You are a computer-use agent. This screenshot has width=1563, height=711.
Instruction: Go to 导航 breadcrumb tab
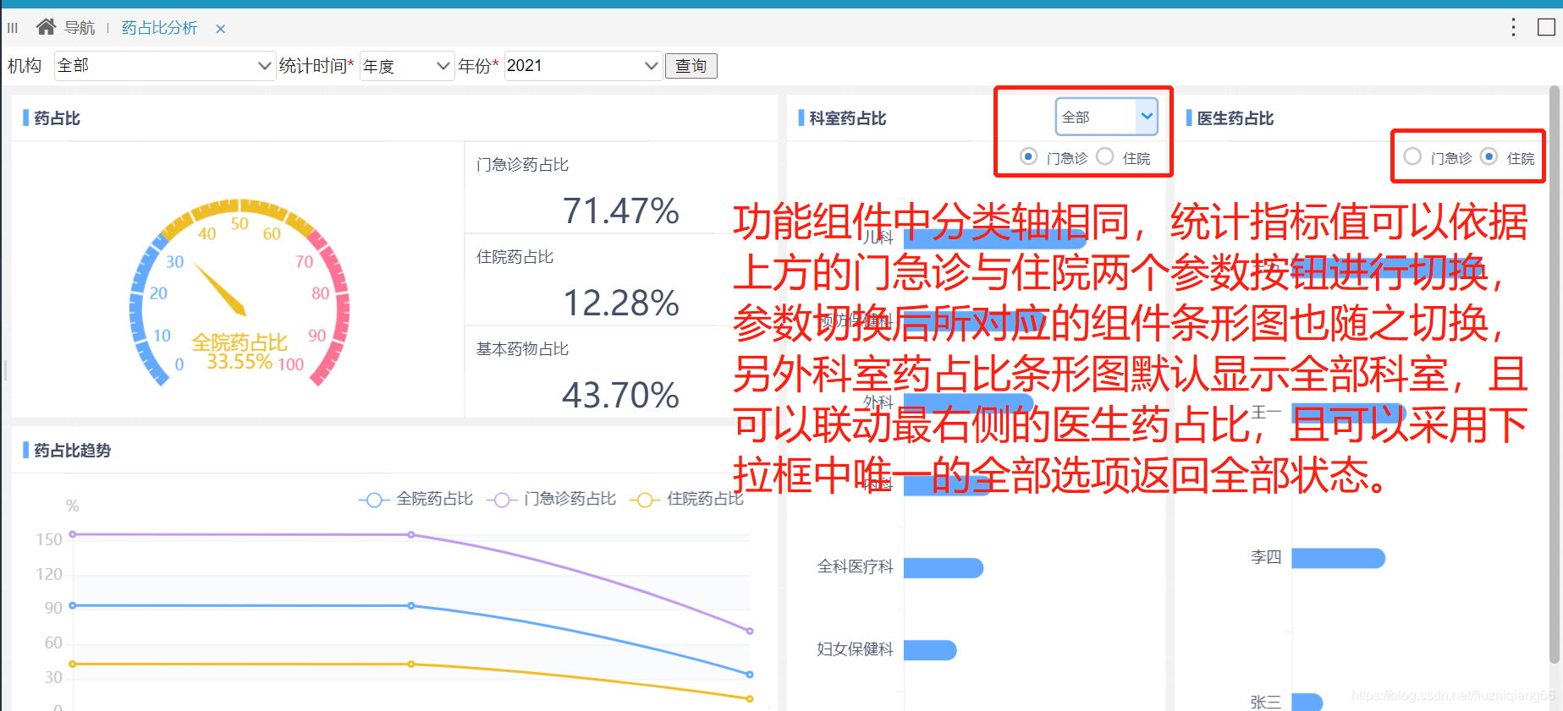(x=80, y=28)
